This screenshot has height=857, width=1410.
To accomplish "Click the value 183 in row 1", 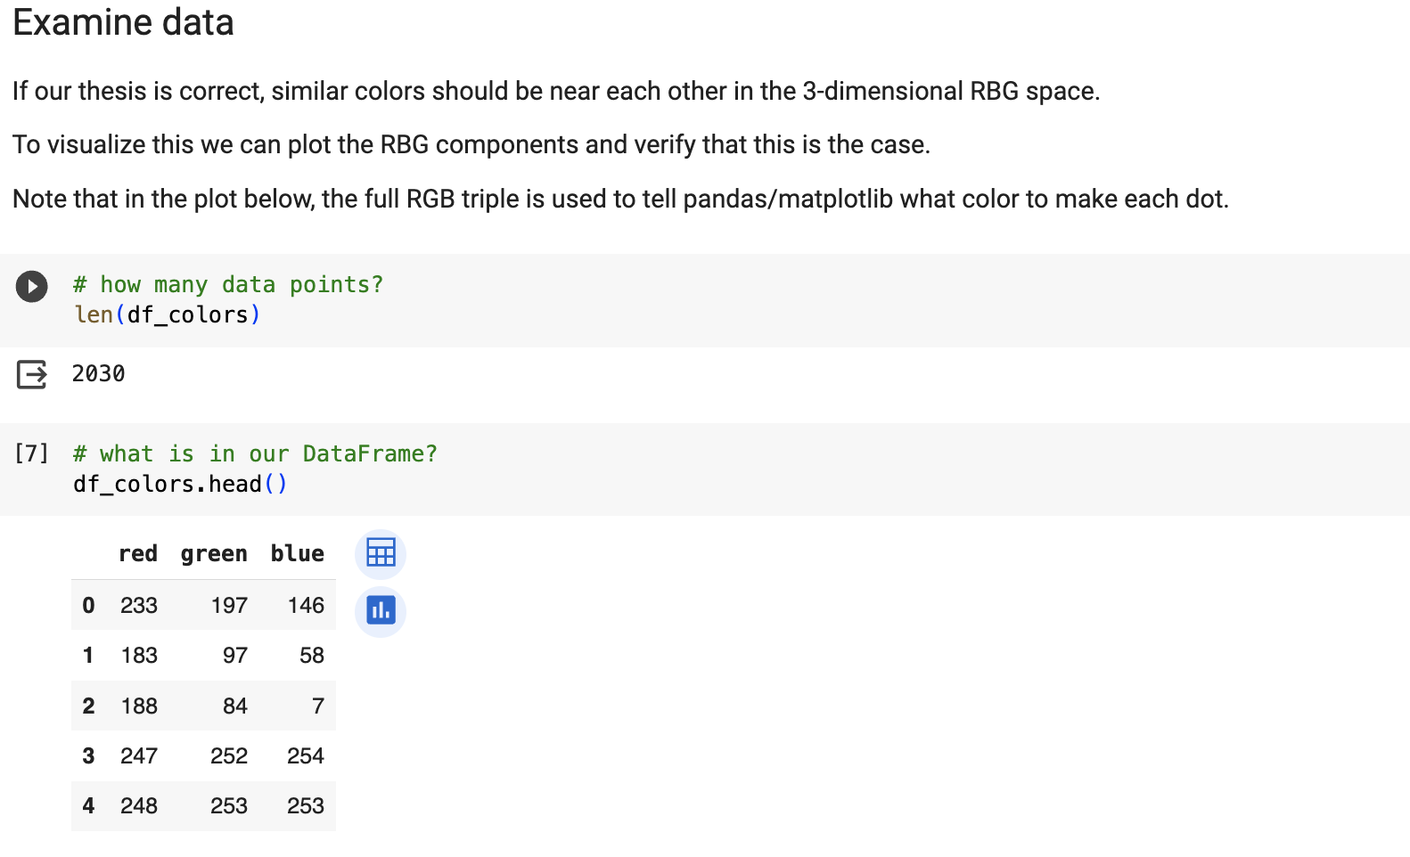I will tap(139, 655).
